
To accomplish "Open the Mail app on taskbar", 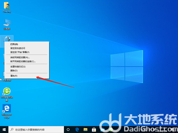I will click(102, 130).
